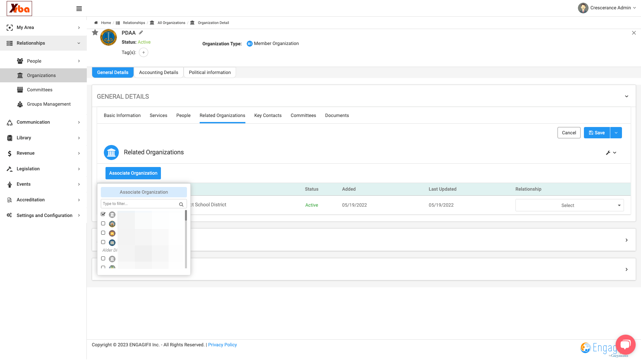Add a tag with plus icon
Viewport: 641px width, 360px height.
144,52
